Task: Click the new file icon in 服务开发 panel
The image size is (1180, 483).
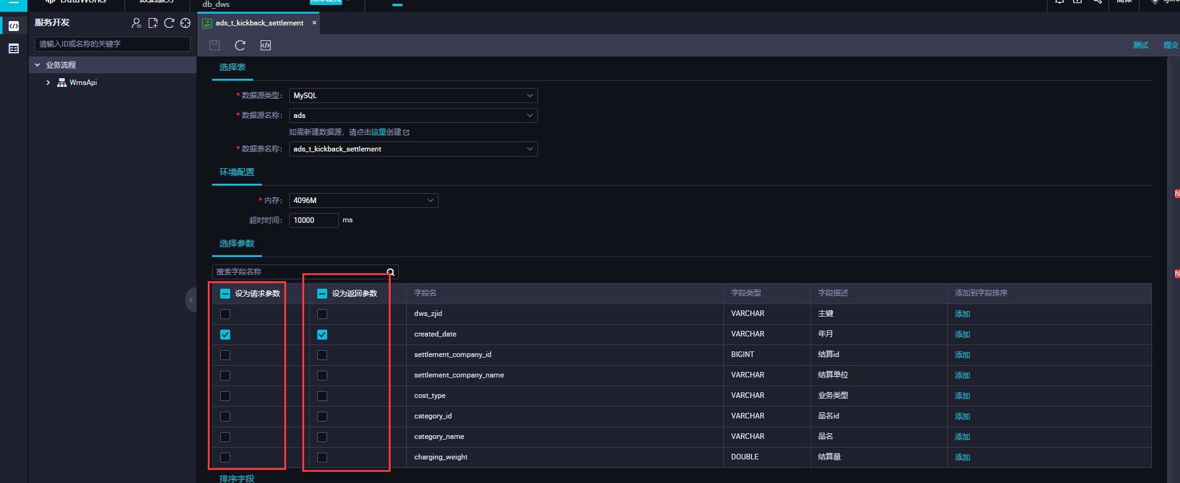Action: 153,23
